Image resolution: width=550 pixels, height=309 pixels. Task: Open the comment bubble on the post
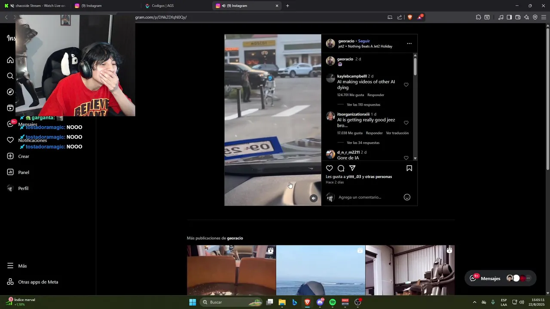tap(341, 168)
